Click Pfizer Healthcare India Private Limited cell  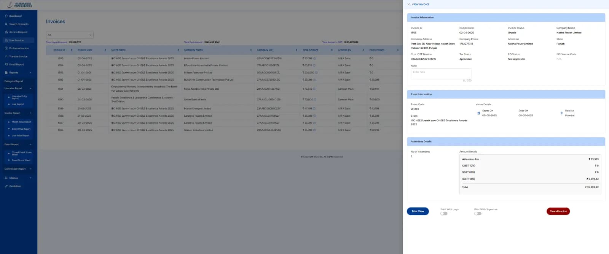coord(206,65)
